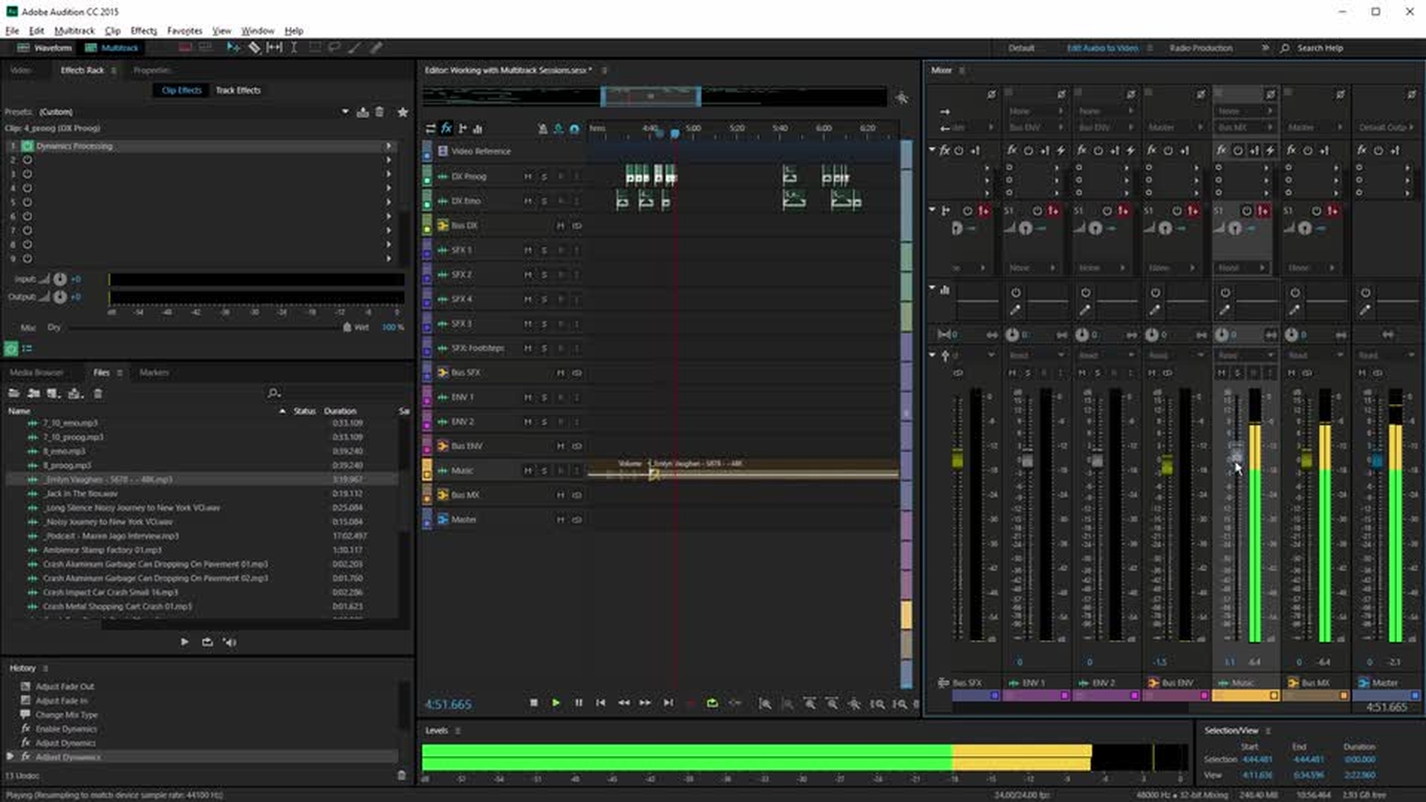Image resolution: width=1426 pixels, height=802 pixels.
Task: Select Clip Effects button
Action: 181,90
